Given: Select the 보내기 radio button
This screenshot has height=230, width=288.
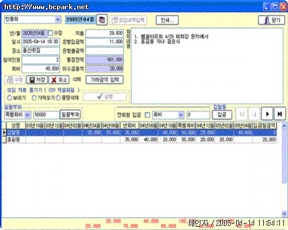Looking at the screenshot, I should 9,98.
